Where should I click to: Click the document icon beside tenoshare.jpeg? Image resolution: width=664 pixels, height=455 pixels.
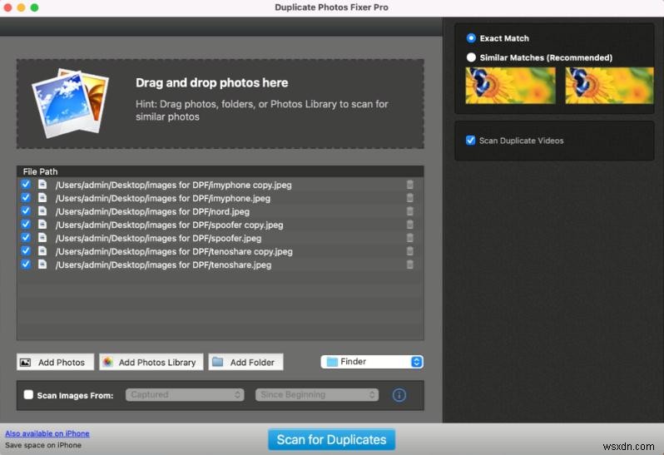(x=42, y=265)
